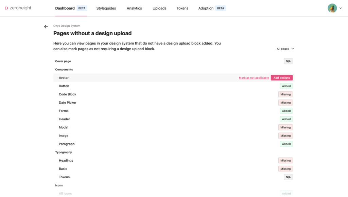The image size is (348, 197).
Task: Click the Pages without a design upload heading
Action: coord(92,33)
